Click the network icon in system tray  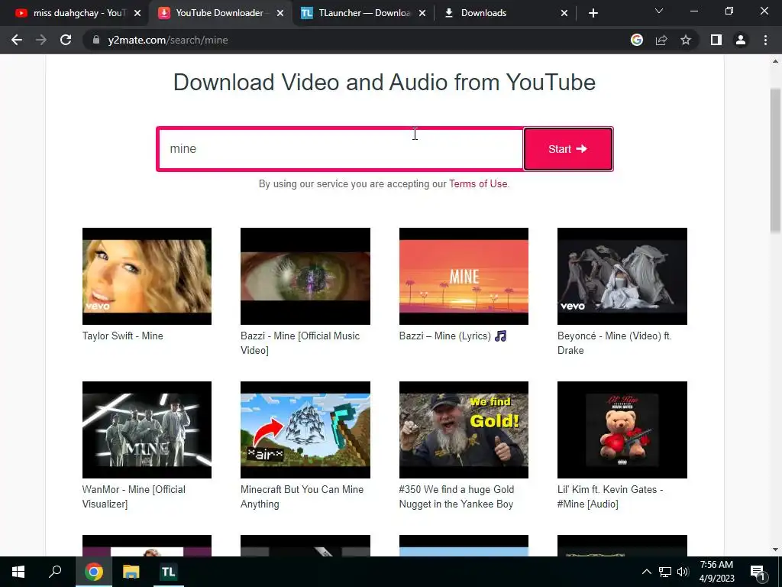[x=665, y=572]
